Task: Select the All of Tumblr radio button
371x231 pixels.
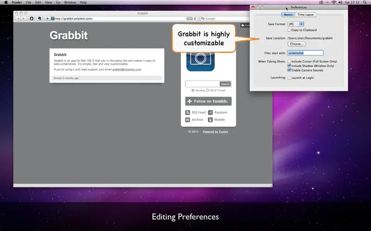Action: (207, 91)
